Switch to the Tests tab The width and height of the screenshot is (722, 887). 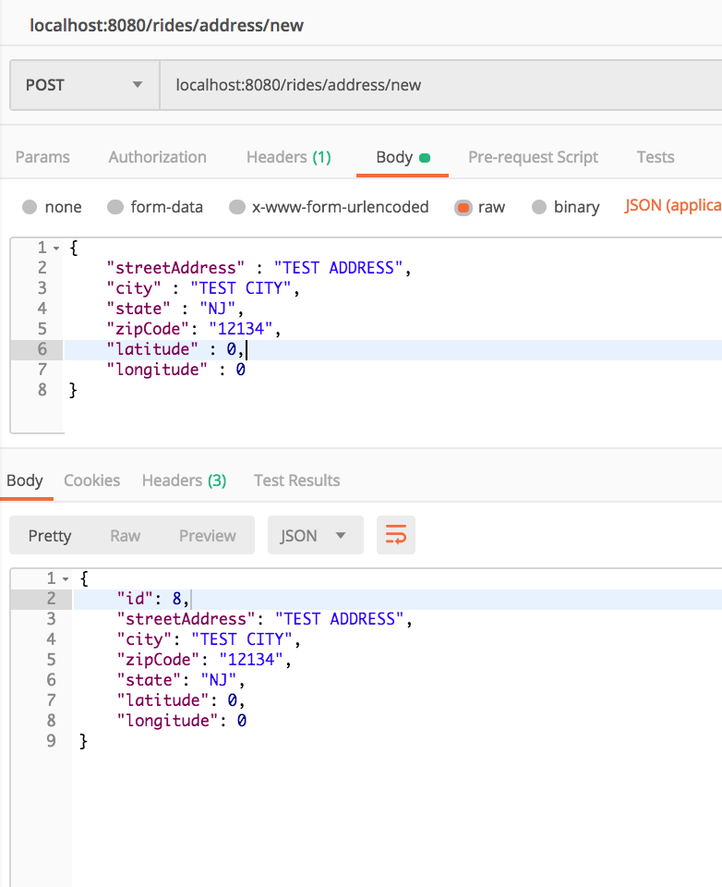pyautogui.click(x=656, y=157)
